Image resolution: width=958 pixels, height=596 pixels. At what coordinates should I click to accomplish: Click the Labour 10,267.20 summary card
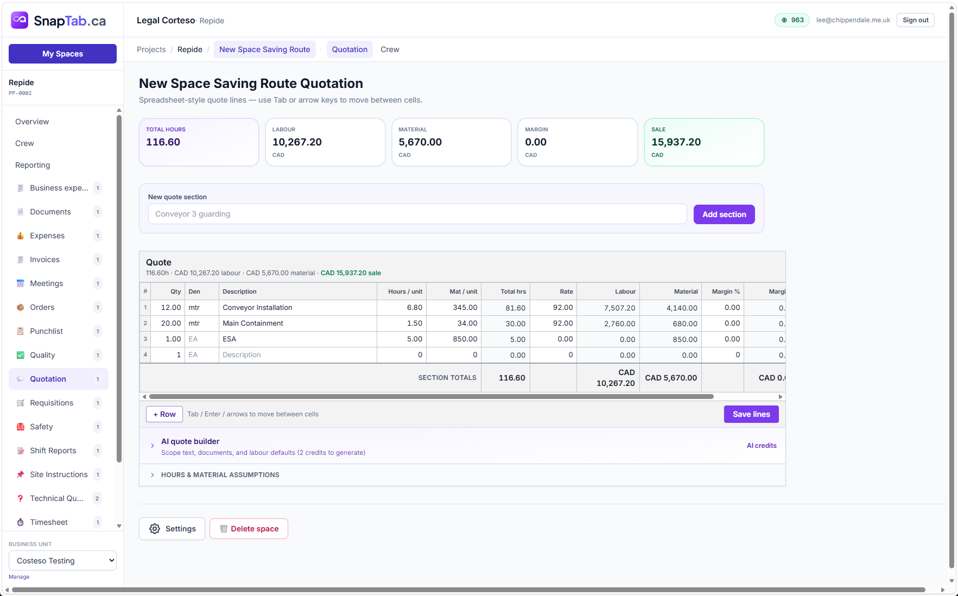[325, 142]
